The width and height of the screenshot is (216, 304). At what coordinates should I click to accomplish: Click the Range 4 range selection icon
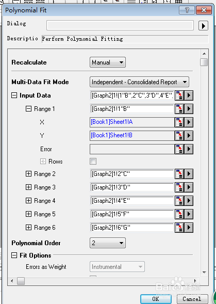(x=179, y=201)
